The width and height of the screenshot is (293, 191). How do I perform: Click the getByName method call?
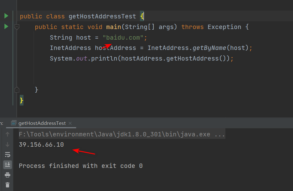(209, 48)
